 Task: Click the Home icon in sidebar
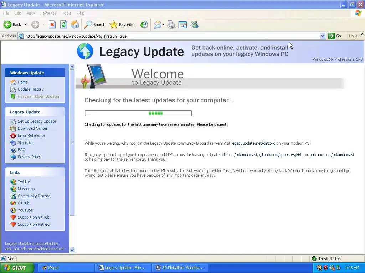pyautogui.click(x=13, y=82)
